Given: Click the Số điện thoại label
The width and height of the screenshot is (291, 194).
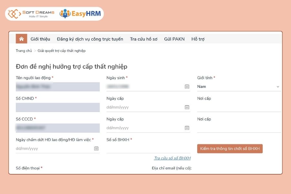Looking at the screenshot, I should (29, 168).
